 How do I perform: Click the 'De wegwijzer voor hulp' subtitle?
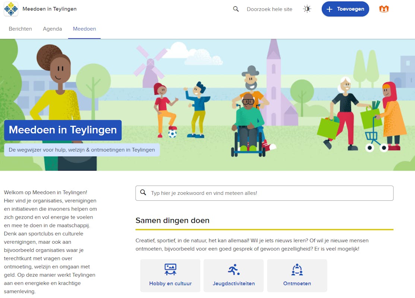tap(82, 150)
